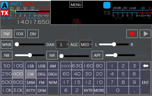The width and height of the screenshot is (152, 96).
Task: Toggle the TNF button
Action: click(x=7, y=34)
